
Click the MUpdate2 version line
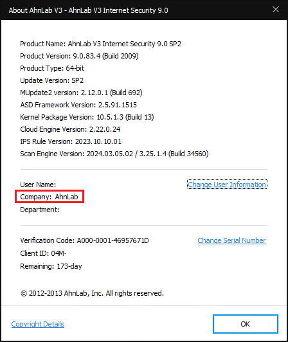click(x=81, y=93)
